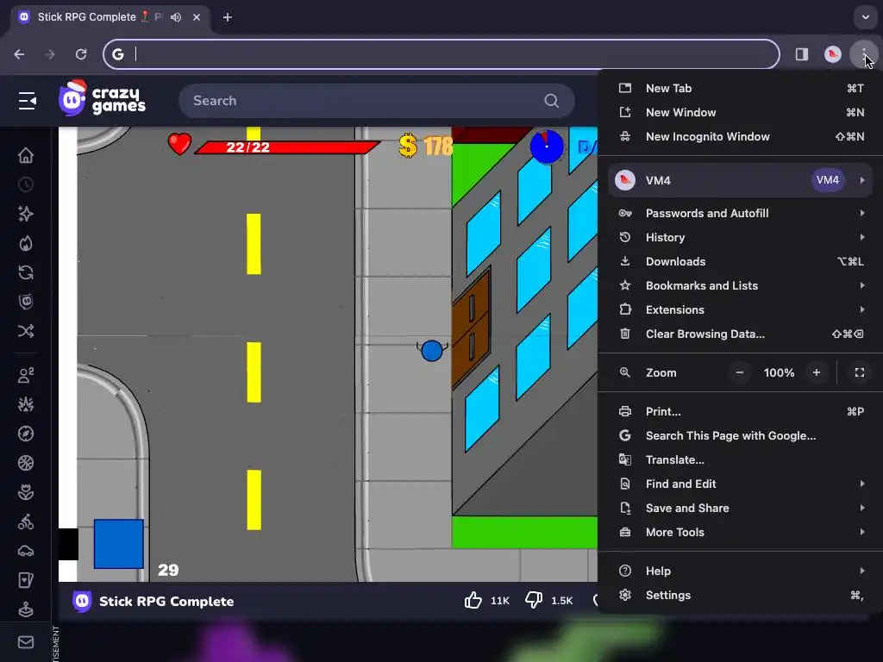Open the bike games icon
The image size is (883, 662).
click(25, 521)
